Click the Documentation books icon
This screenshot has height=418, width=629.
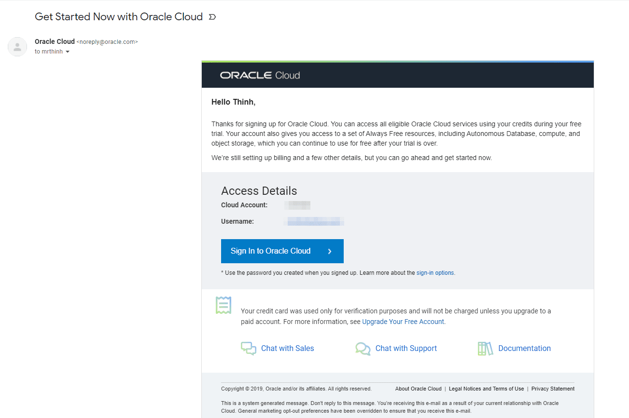point(485,349)
